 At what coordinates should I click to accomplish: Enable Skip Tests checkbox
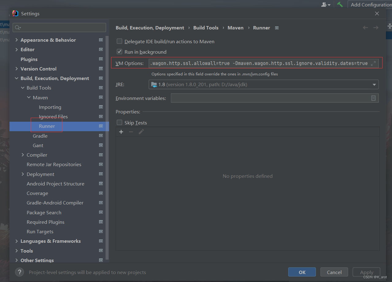[119, 123]
